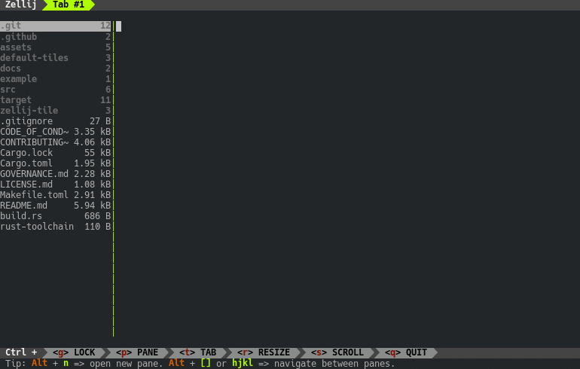The width and height of the screenshot is (580, 369).
Task: Activate LOCK mode via <g>
Action: pos(74,352)
